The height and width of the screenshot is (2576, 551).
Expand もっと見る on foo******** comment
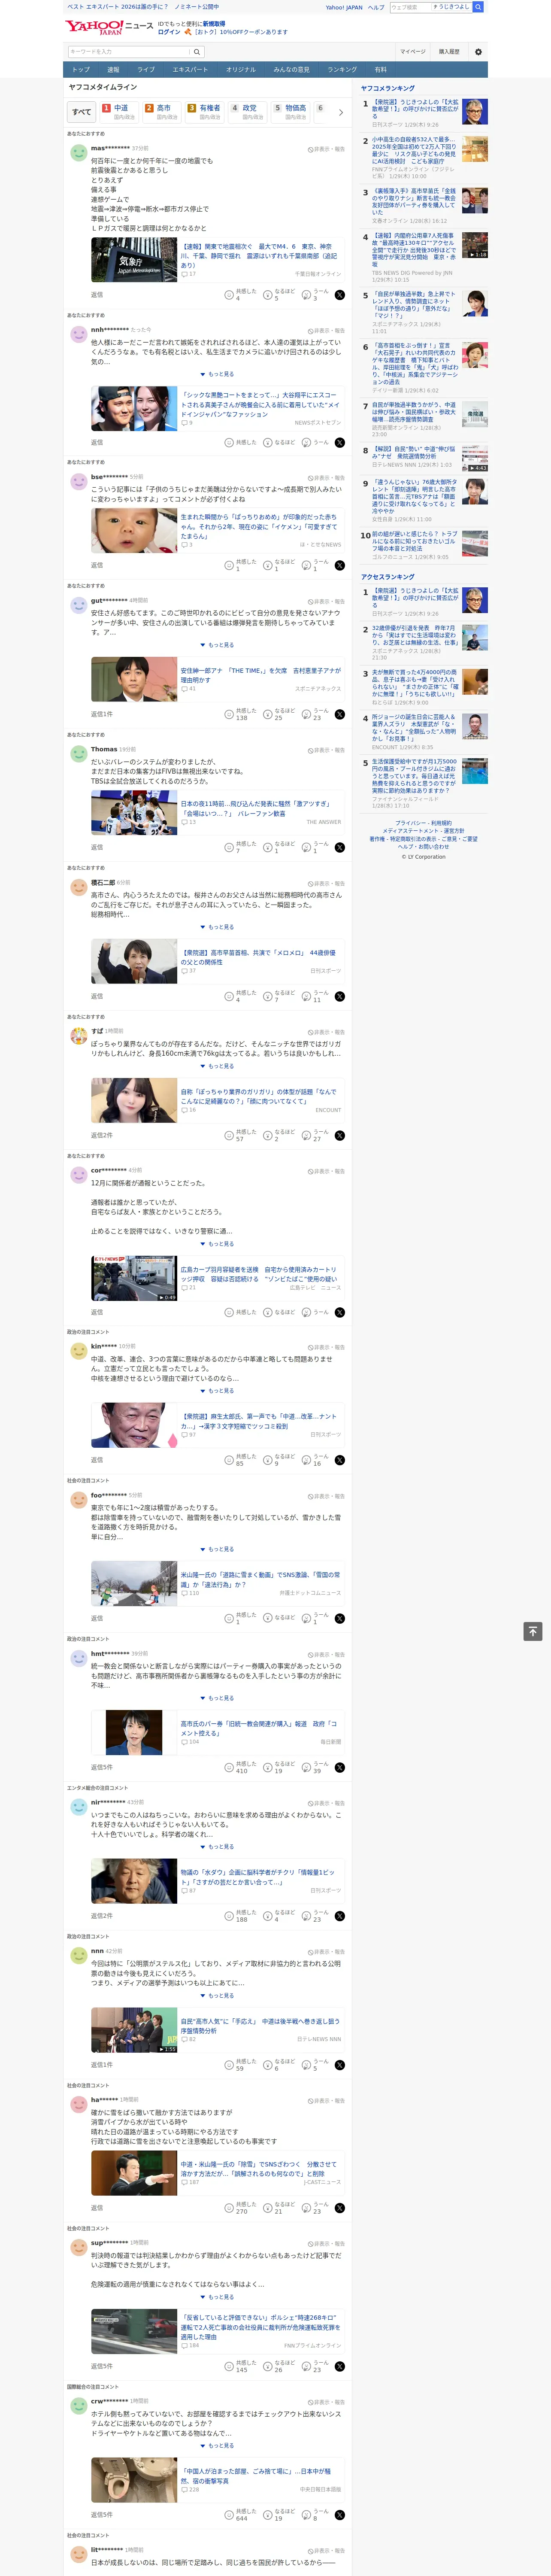(x=217, y=1549)
